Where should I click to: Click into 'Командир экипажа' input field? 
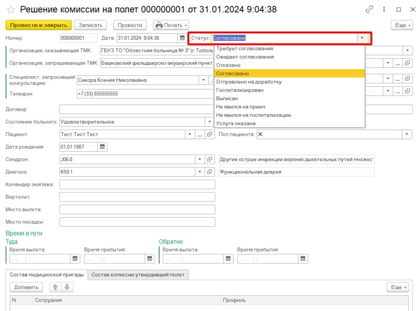pos(137,184)
